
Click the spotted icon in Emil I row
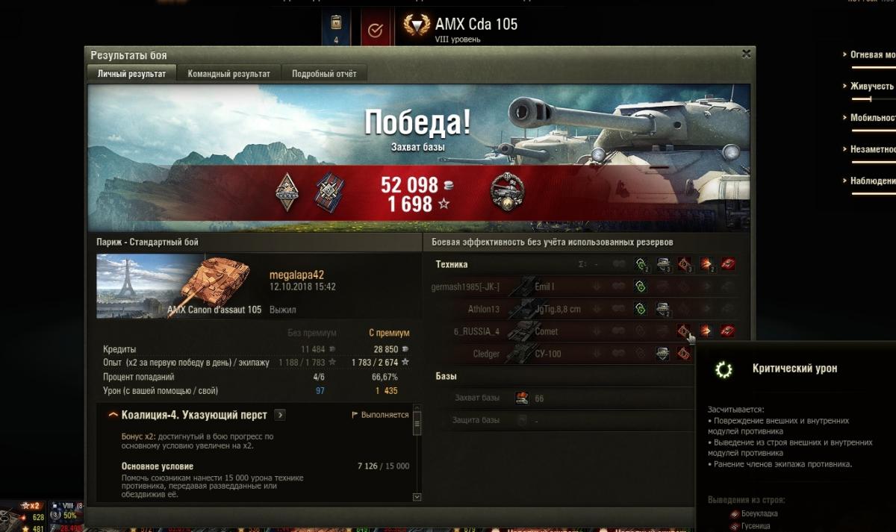pos(640,287)
